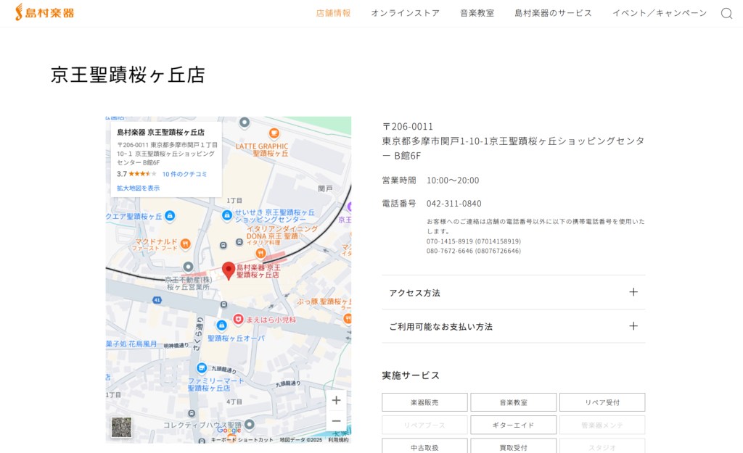743x453 pixels.
Task: Select the リペア受付 service button
Action: (x=602, y=402)
